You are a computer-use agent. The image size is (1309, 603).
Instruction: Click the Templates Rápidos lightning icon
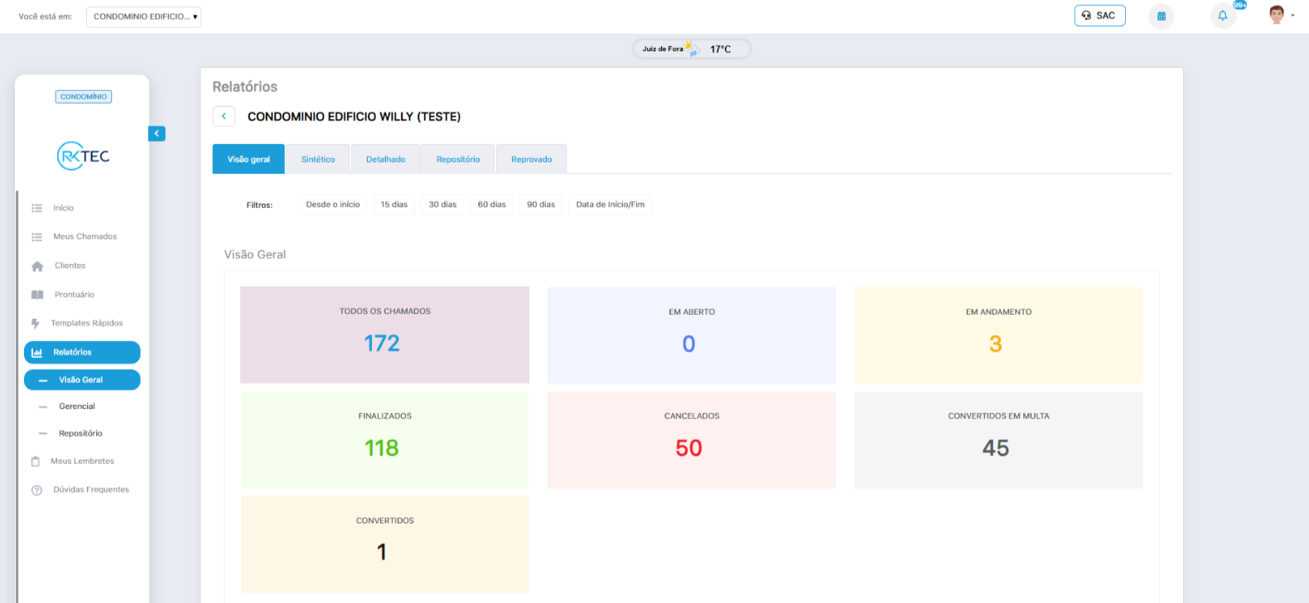(x=35, y=323)
